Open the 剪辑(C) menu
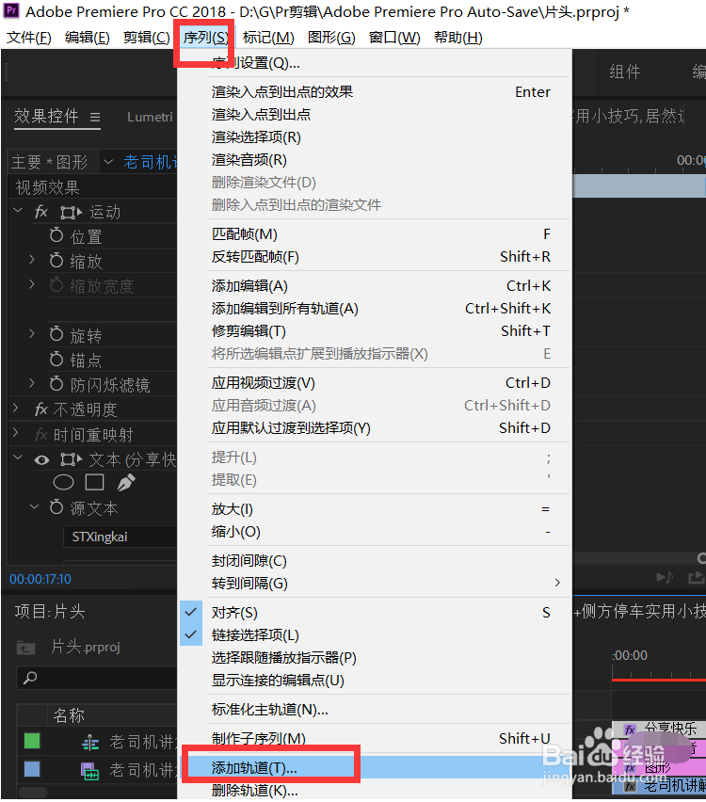The width and height of the screenshot is (706, 802). (x=146, y=38)
